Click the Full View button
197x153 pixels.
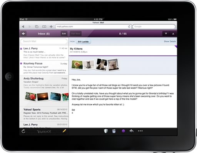[x=76, y=34]
